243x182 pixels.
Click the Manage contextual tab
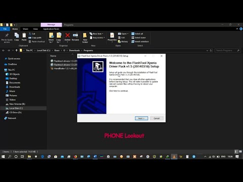pyautogui.click(x=51, y=25)
